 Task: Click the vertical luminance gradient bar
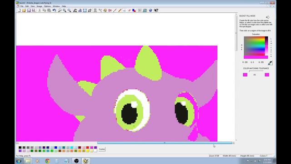pos(266,46)
